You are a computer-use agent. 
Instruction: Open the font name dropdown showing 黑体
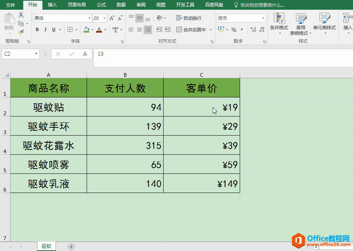(89, 18)
